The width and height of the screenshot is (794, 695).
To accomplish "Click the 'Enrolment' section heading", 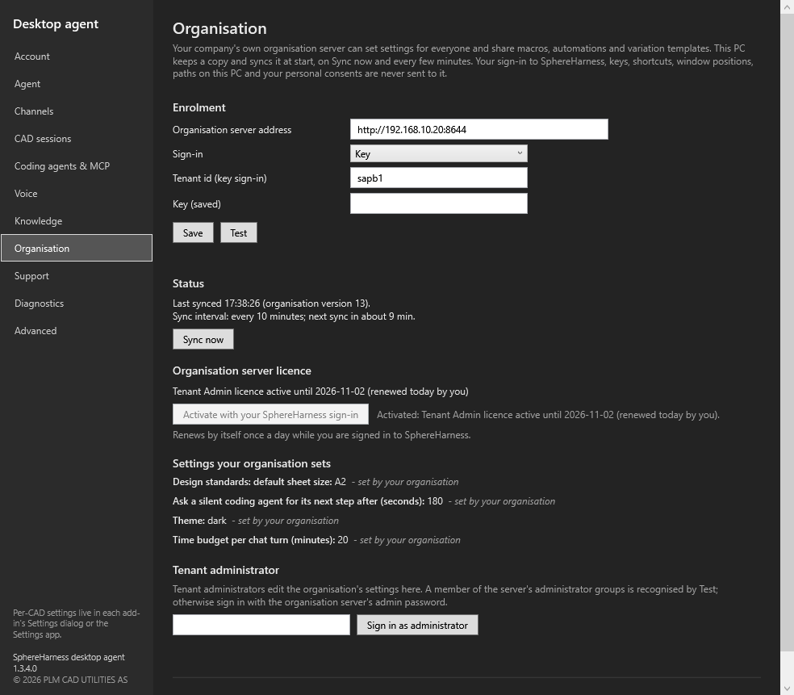I will (199, 107).
